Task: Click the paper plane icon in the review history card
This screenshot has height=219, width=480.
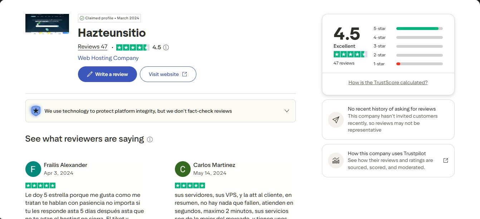Action: (336, 120)
